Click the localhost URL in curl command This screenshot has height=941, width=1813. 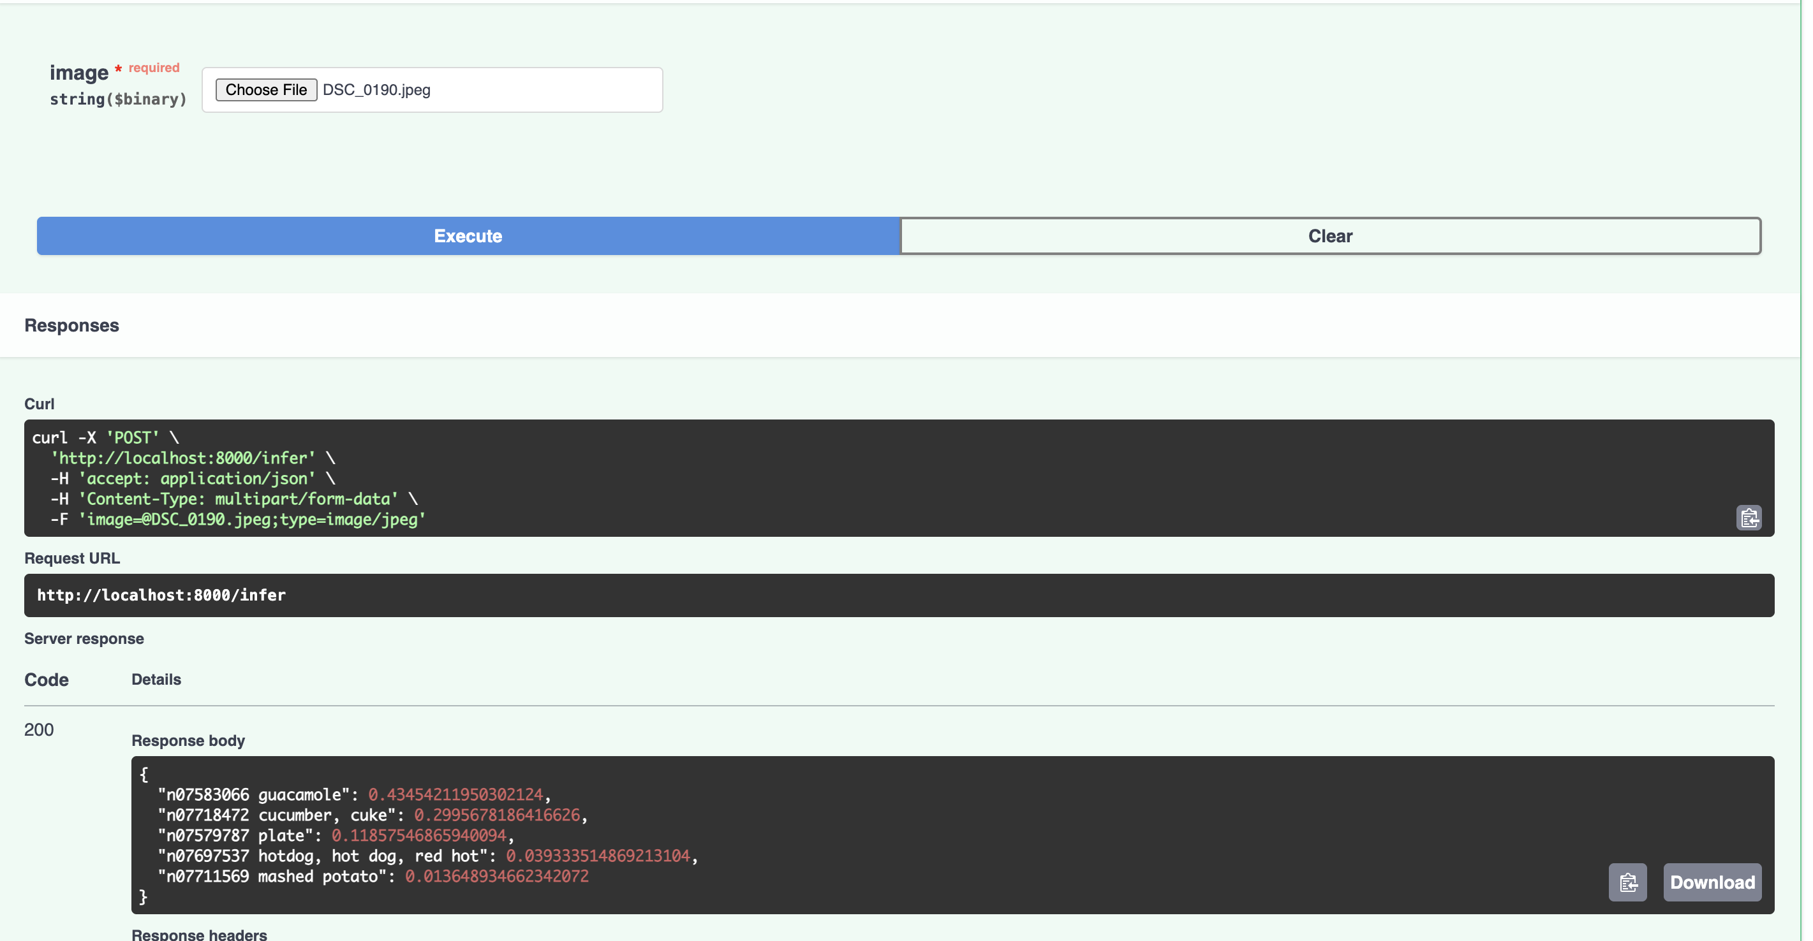coord(183,458)
